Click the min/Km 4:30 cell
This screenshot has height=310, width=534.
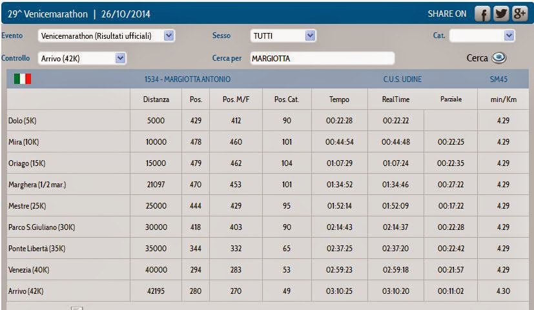pyautogui.click(x=504, y=291)
